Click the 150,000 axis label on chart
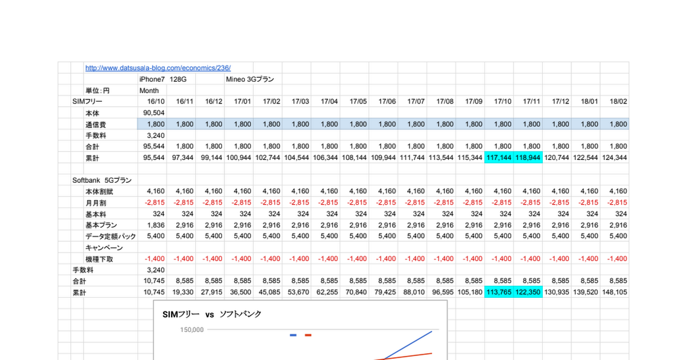The width and height of the screenshot is (687, 360). pyautogui.click(x=192, y=330)
